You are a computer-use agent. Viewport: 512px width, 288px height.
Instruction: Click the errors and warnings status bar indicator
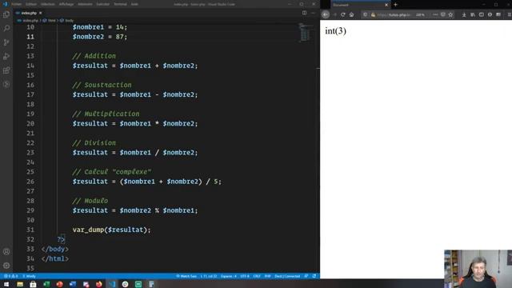(10, 276)
